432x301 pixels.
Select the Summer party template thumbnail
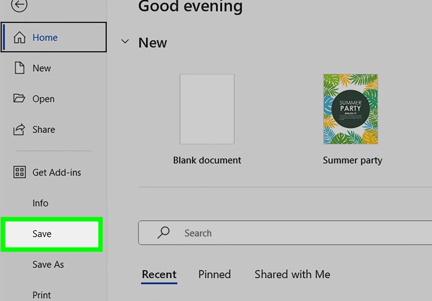tap(350, 109)
